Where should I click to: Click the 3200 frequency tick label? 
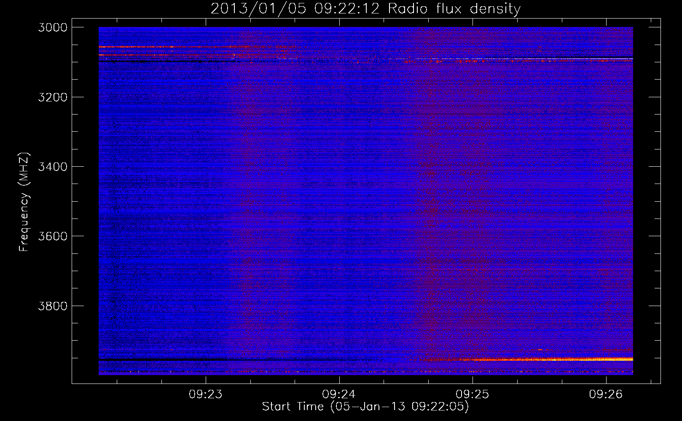(53, 97)
